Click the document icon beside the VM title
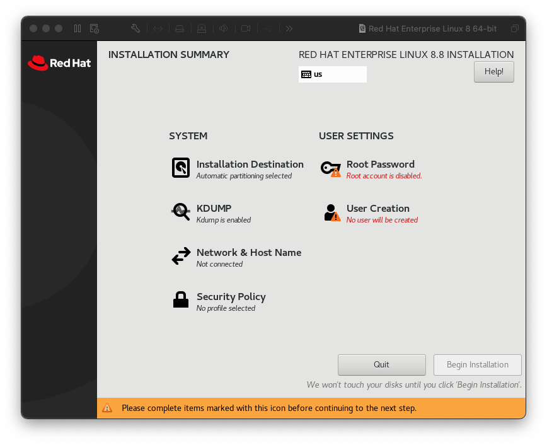The width and height of the screenshot is (547, 445). point(362,28)
